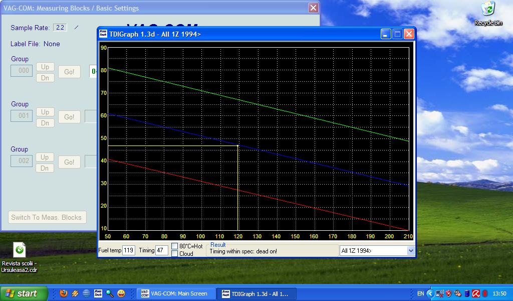The image size is (513, 301).
Task: Click the "Timing within spec: dead on!" result text
Action: (x=243, y=251)
